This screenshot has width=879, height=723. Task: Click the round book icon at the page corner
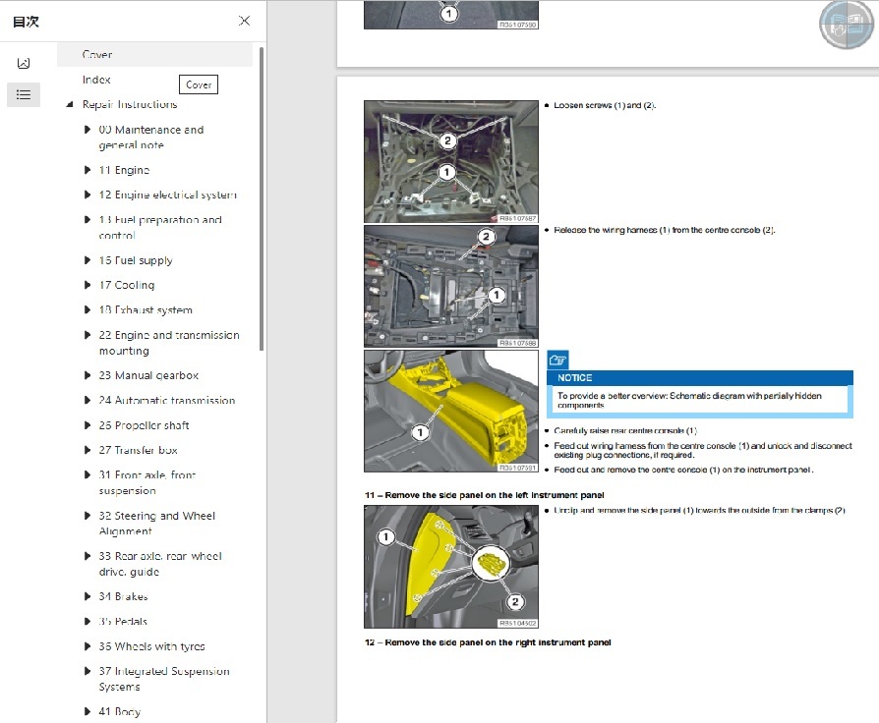846,25
